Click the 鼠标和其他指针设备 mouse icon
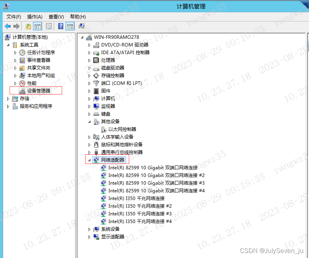 coord(96,145)
